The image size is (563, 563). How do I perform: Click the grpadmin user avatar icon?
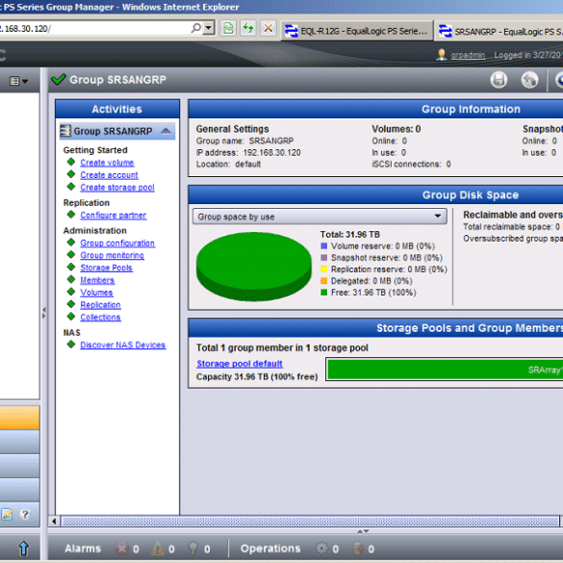[442, 55]
